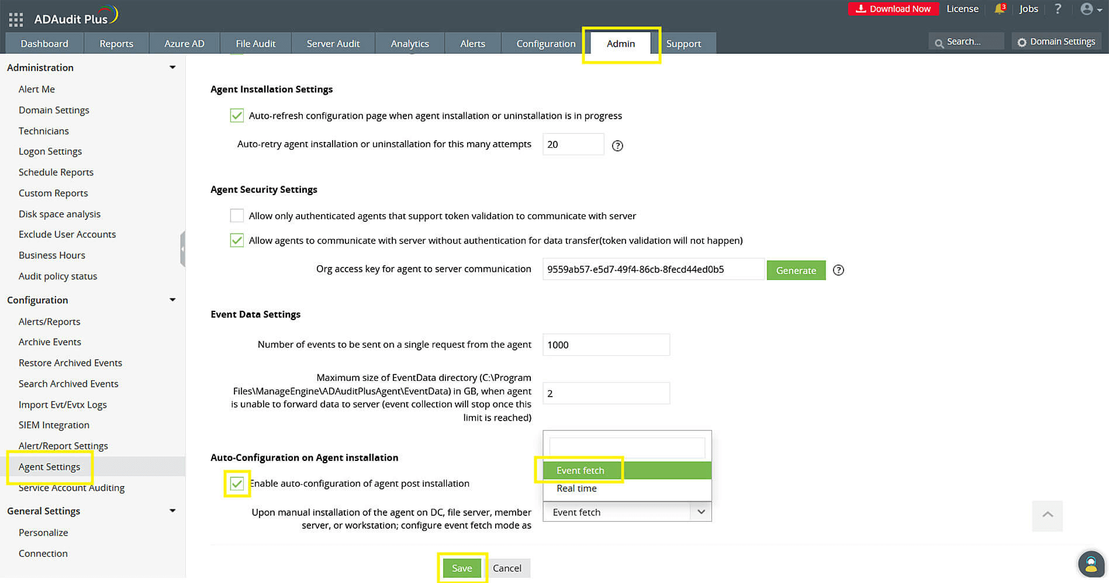1109x583 pixels.
Task: Collapse the Administration section
Action: point(172,67)
